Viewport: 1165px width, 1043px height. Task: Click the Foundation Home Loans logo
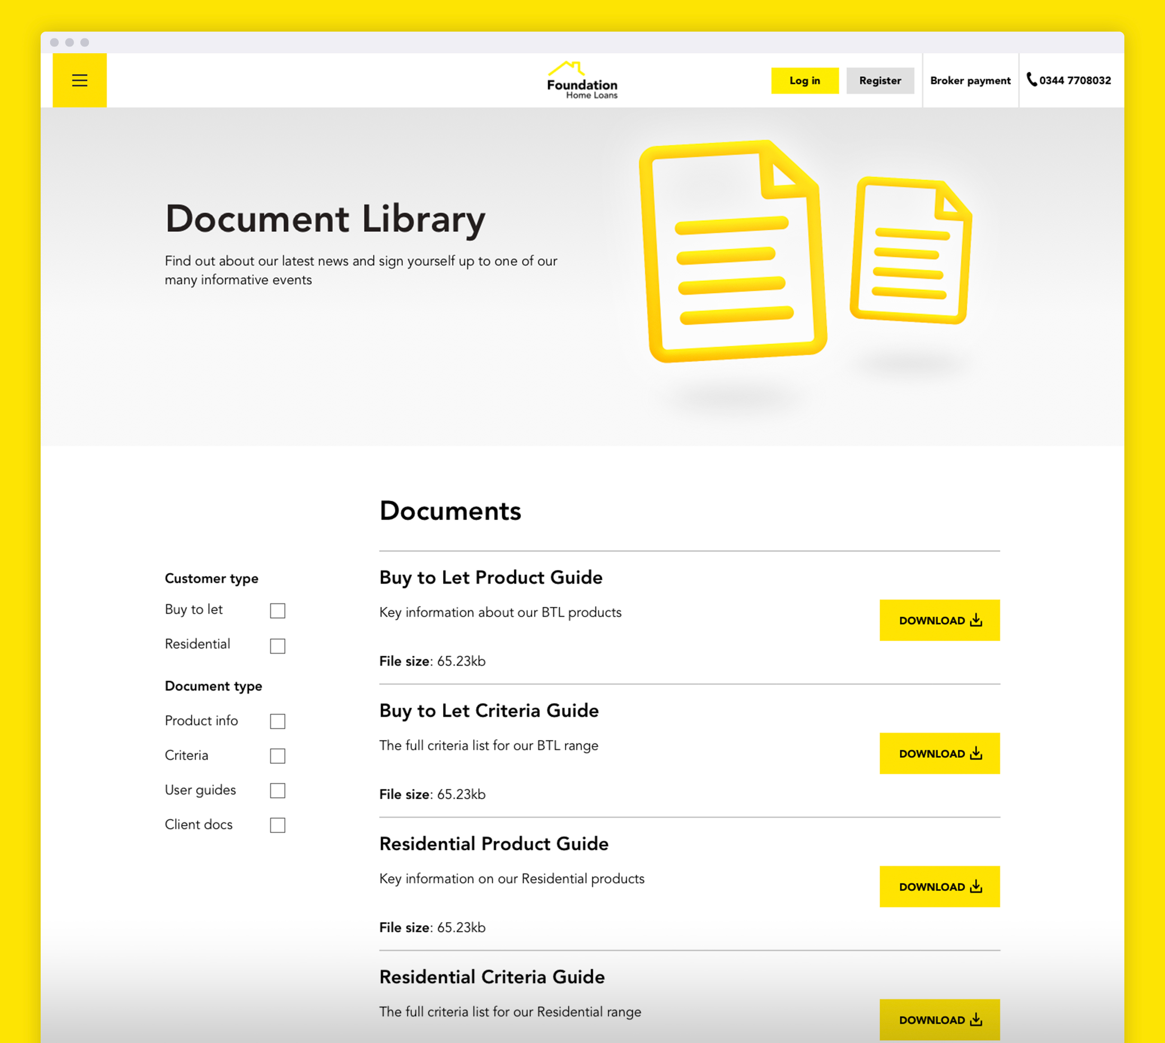(582, 81)
